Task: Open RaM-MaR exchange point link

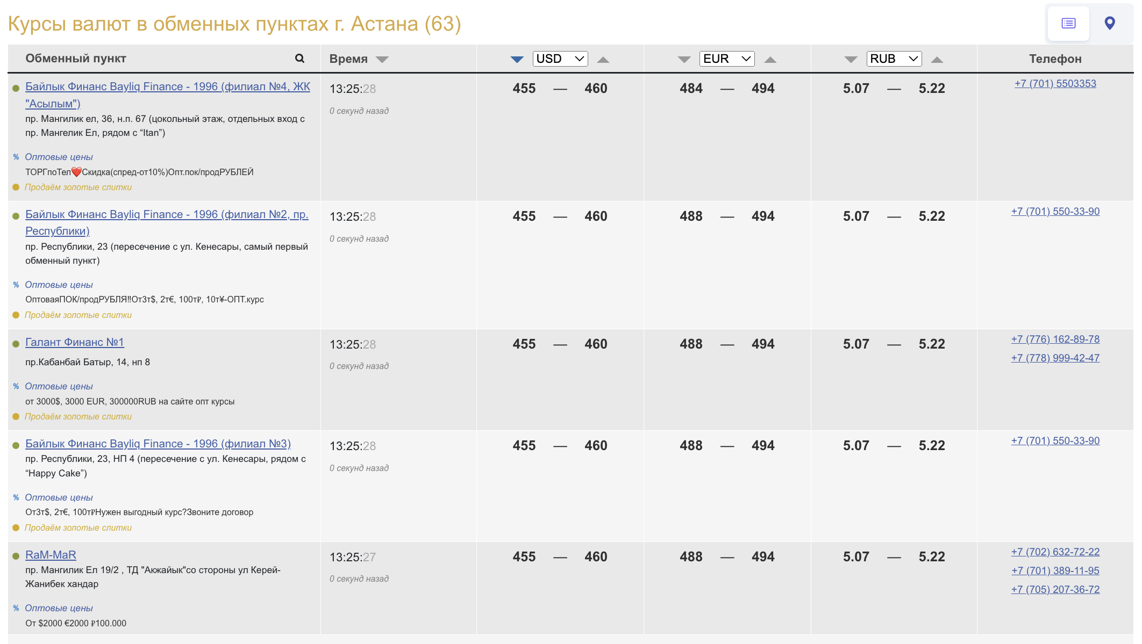Action: pos(51,555)
